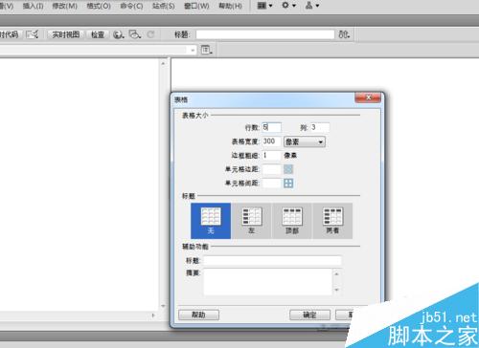Click the code pane scroll right arrow
This screenshot has height=348, width=479.
(x=153, y=315)
